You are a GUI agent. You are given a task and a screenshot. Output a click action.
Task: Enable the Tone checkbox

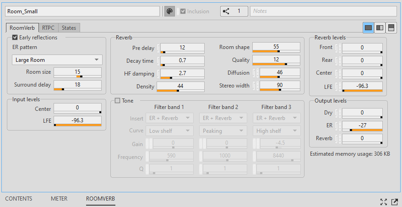pos(118,101)
